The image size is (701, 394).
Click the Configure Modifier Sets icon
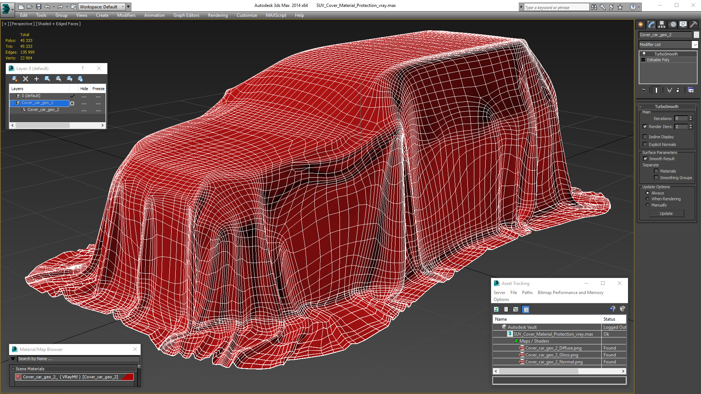coord(691,90)
